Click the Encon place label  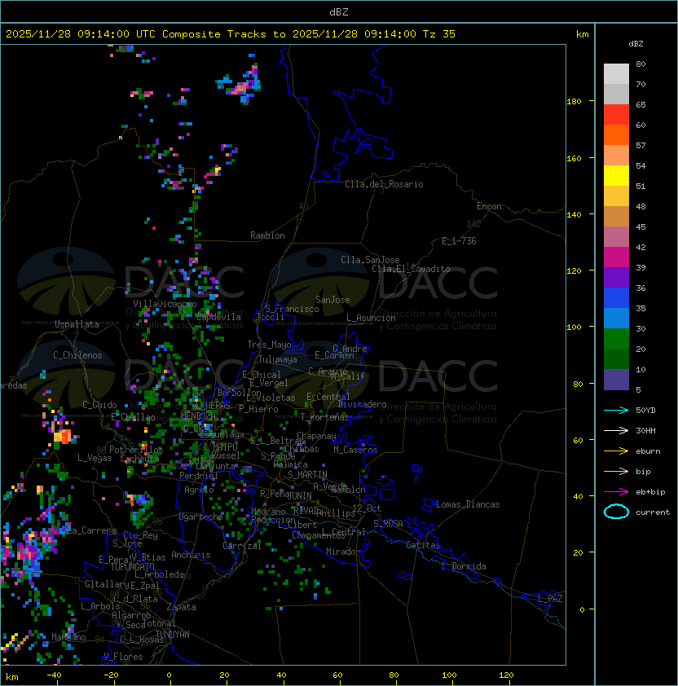(489, 206)
